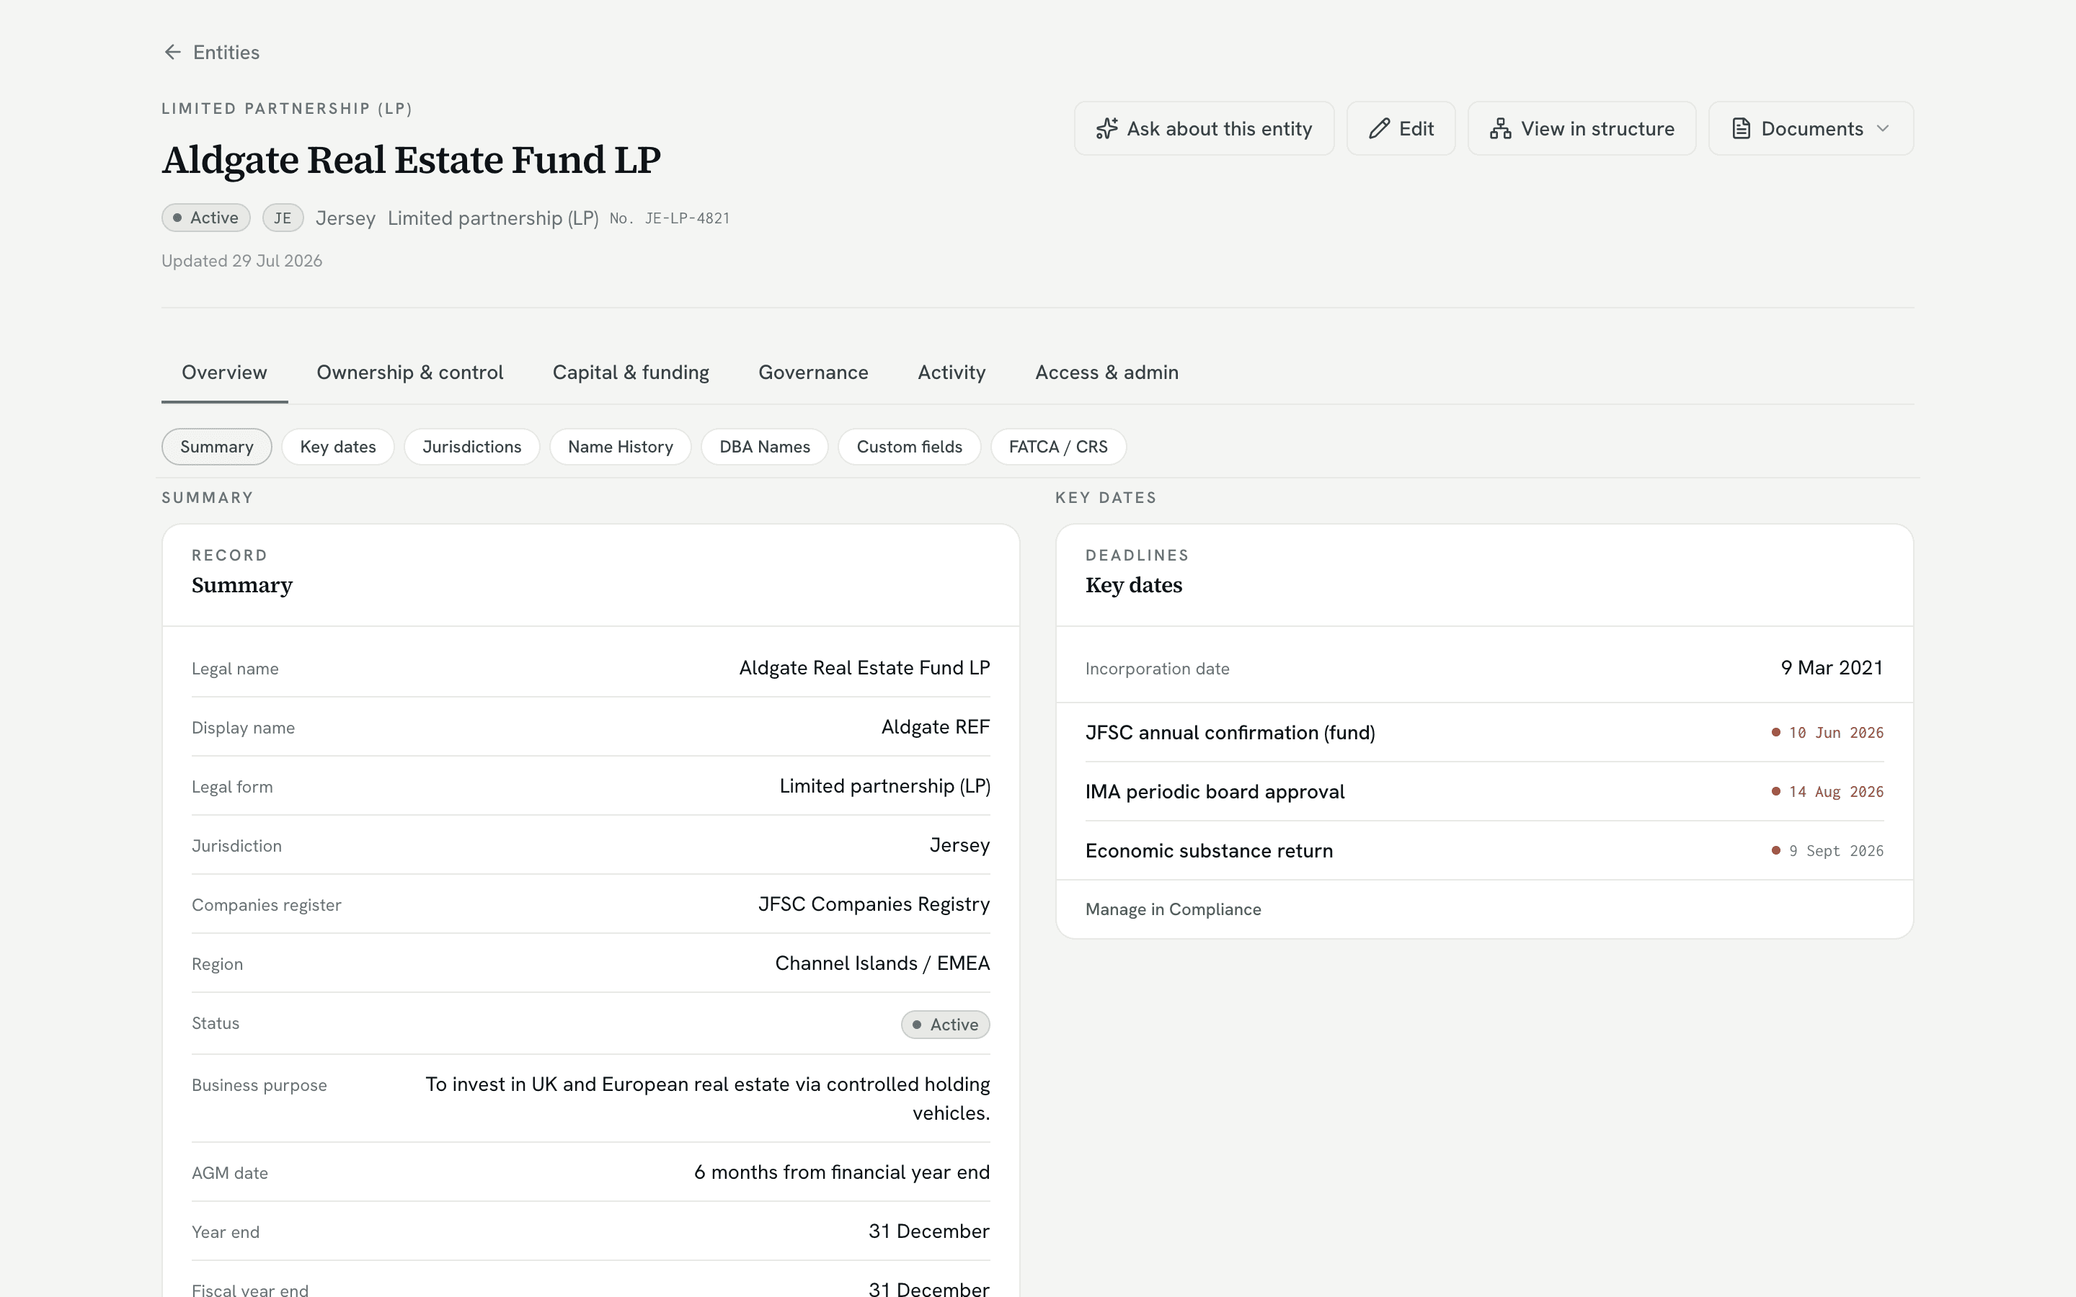Click the document icon in Documents button
Viewport: 2076px width, 1297px height.
(x=1741, y=129)
